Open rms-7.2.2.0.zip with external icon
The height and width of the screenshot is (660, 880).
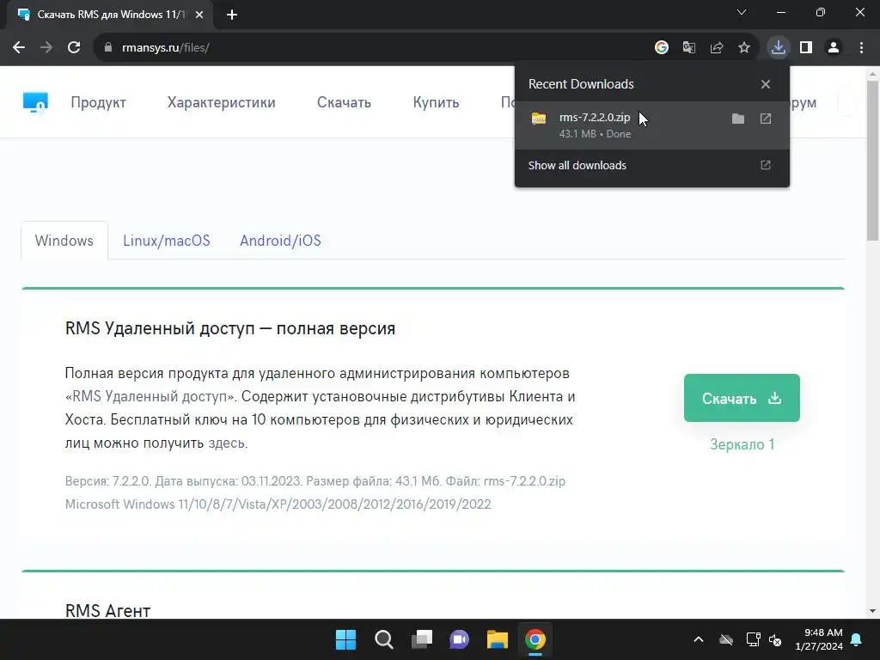[766, 119]
